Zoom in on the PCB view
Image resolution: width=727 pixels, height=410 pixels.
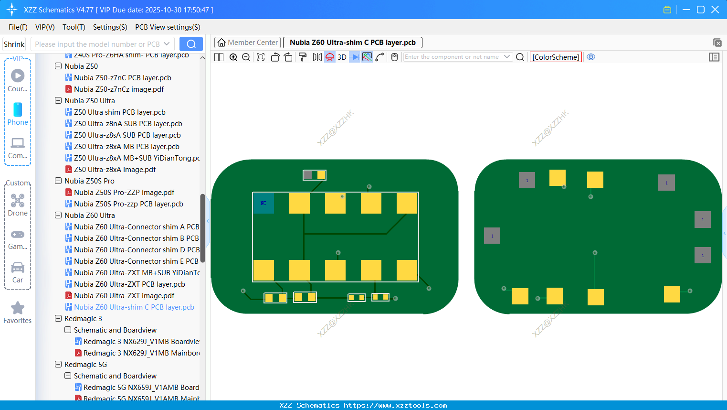(233, 57)
